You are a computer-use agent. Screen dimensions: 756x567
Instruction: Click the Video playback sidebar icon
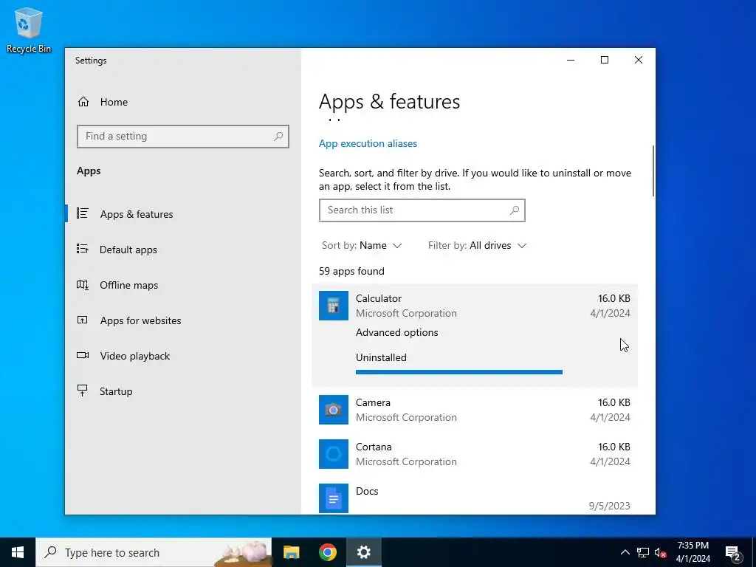click(83, 355)
